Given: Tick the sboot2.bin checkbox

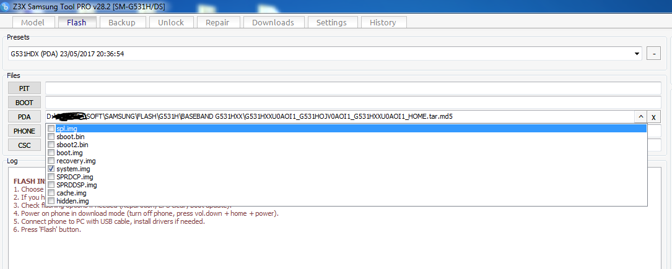Looking at the screenshot, I should [x=51, y=145].
